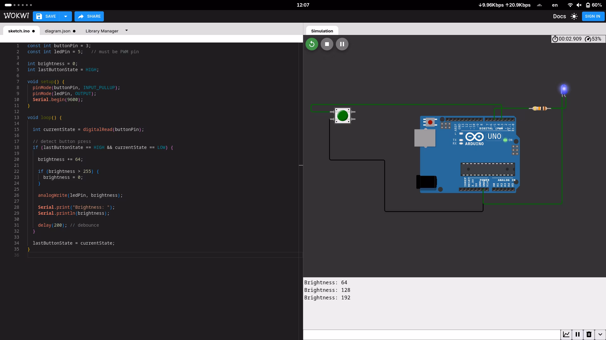This screenshot has height=340, width=606.
Task: Open the Library Manager tab
Action: coord(102,31)
